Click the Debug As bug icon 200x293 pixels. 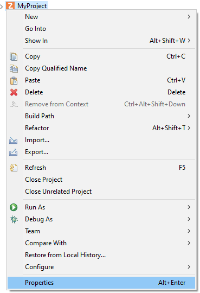14,219
